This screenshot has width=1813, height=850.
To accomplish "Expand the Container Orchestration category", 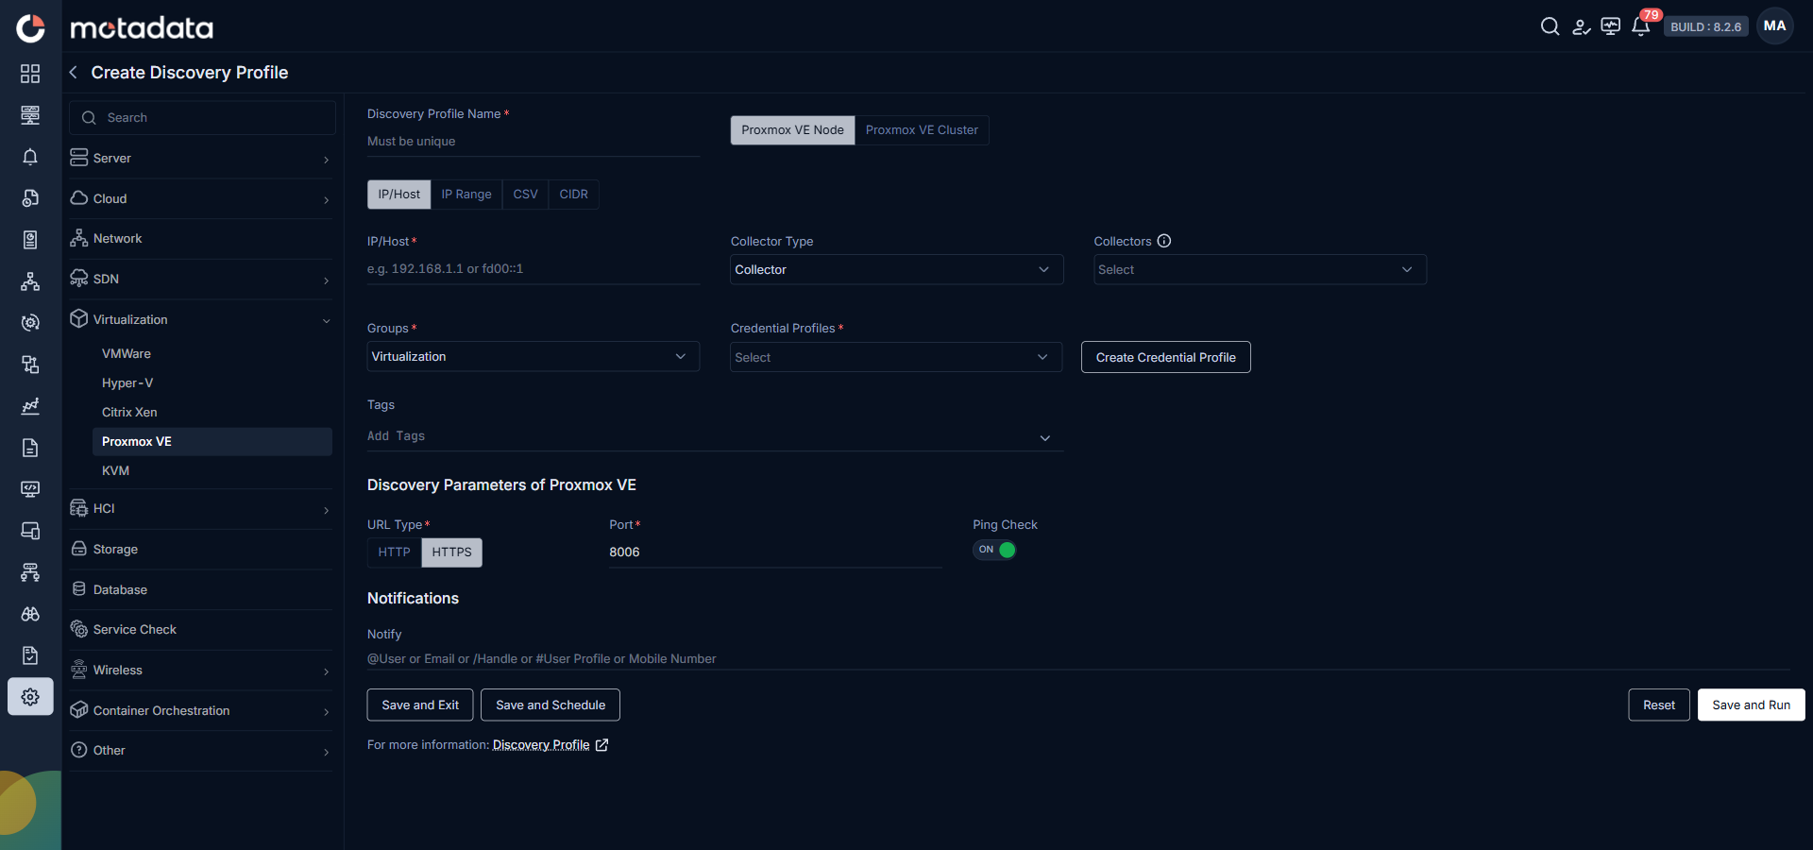I will click(327, 711).
